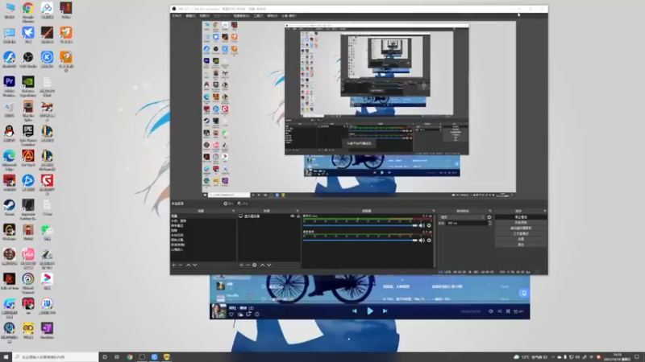
Task: Open OBS 工具 Tools menu
Action: 258,15
